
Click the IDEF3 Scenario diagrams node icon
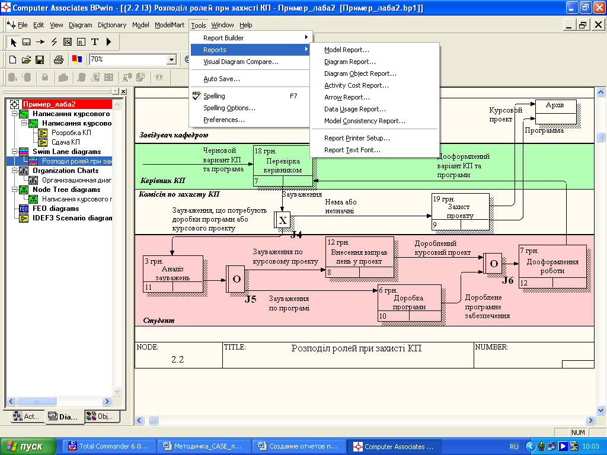click(24, 218)
